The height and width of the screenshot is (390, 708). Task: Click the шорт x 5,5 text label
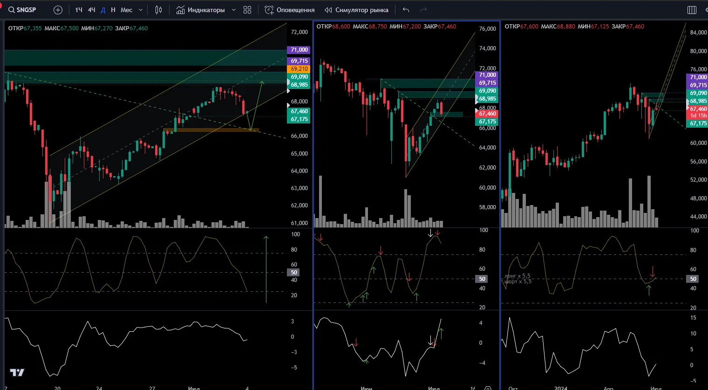[x=517, y=281]
